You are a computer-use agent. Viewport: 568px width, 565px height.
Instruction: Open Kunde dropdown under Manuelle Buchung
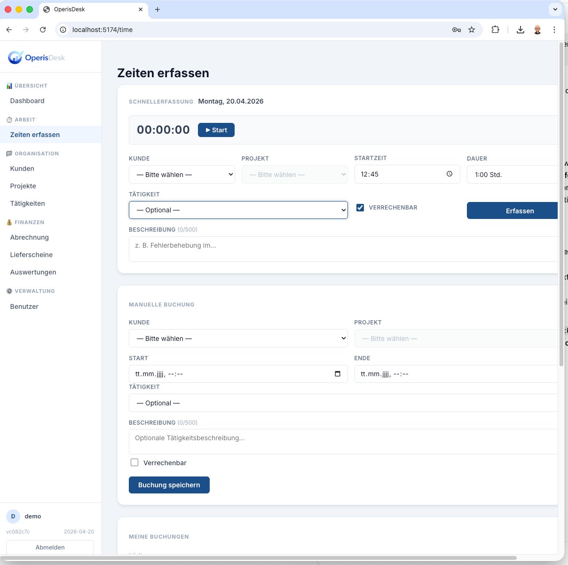pyautogui.click(x=238, y=339)
